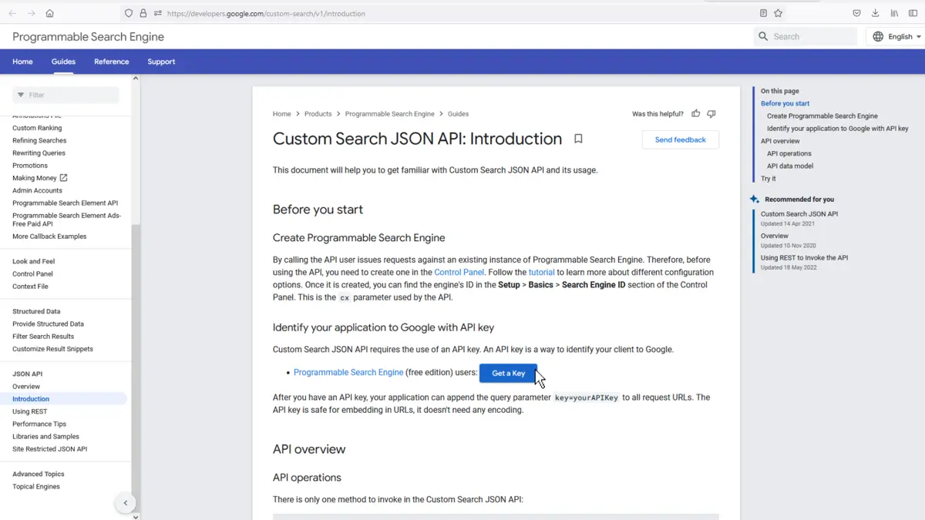Click the bookmark icon beside the page title
Image resolution: width=925 pixels, height=520 pixels.
578,139
